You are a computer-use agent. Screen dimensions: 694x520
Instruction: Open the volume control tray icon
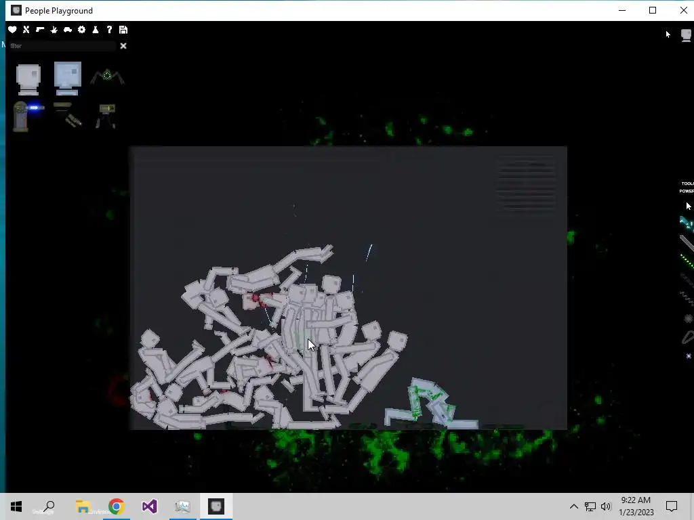(x=606, y=506)
